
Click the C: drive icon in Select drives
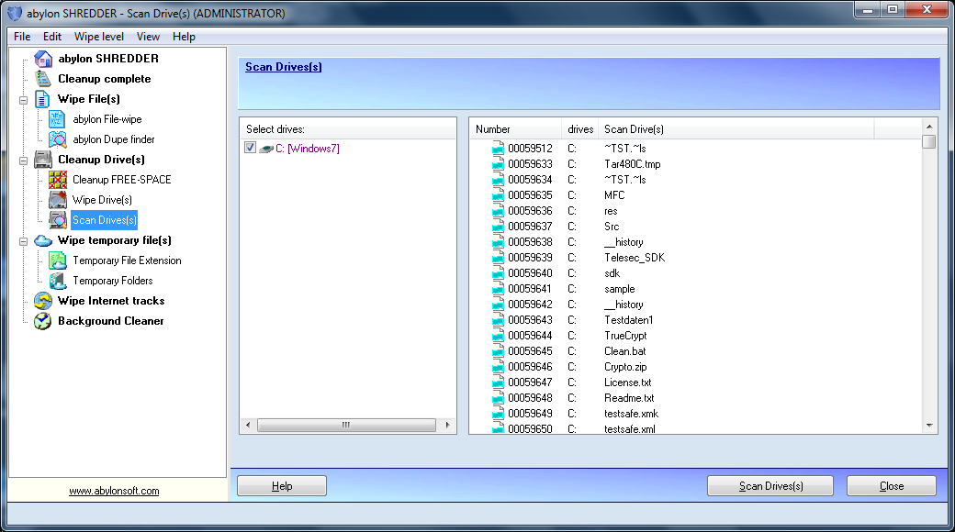266,149
